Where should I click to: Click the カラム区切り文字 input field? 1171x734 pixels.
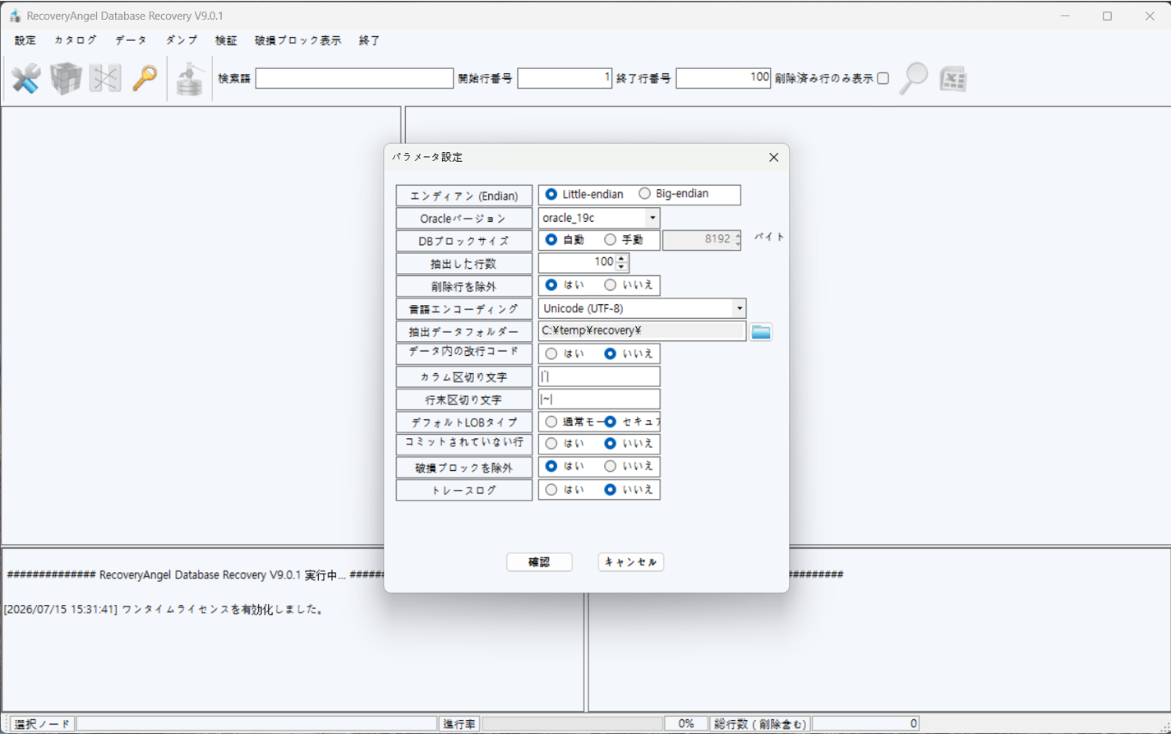(599, 376)
